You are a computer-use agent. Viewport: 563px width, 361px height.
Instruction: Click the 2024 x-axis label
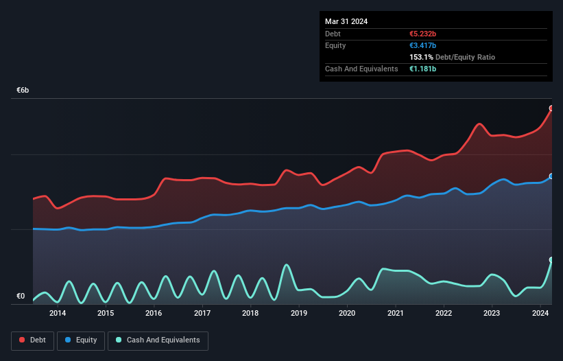(x=540, y=313)
